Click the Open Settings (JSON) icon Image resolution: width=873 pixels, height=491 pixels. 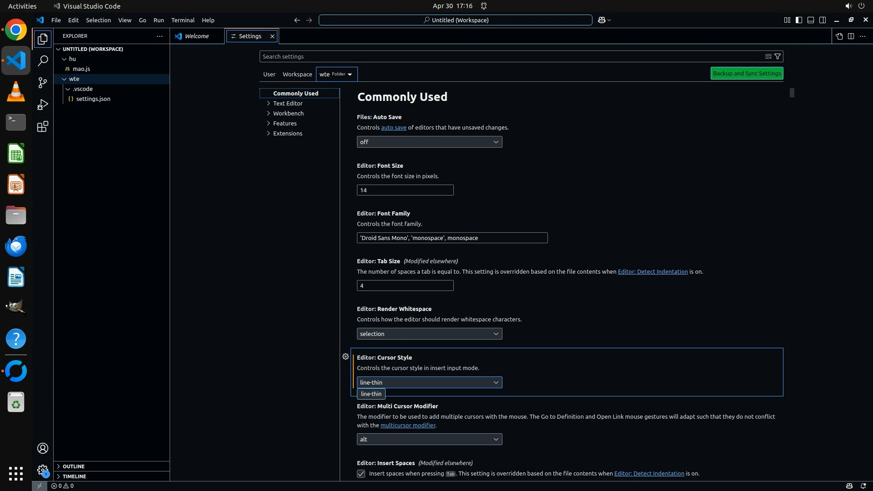839,36
